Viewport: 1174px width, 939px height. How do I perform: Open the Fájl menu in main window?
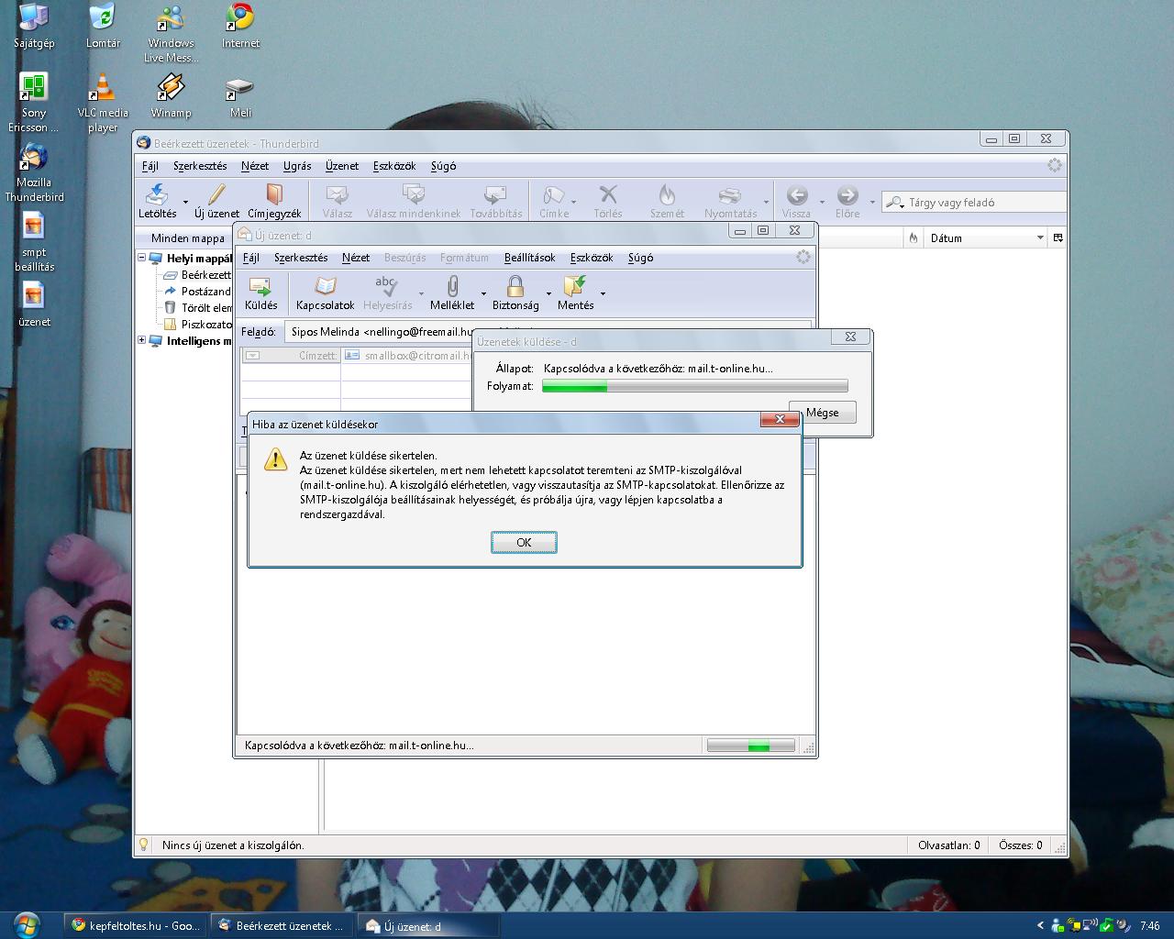tap(150, 166)
